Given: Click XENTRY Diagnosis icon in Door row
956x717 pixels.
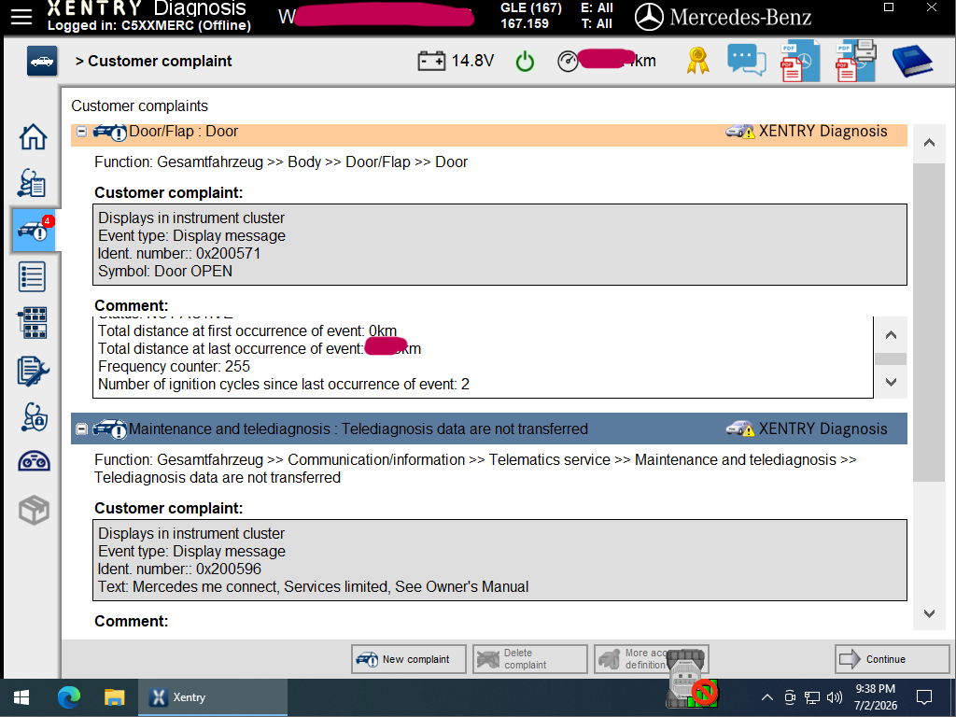Looking at the screenshot, I should coord(739,131).
